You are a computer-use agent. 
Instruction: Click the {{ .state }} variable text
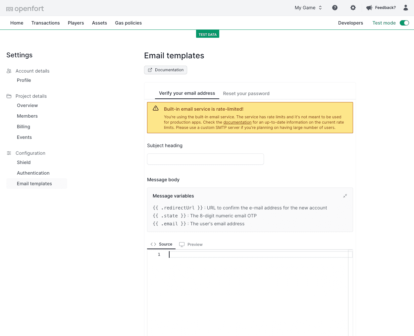[x=170, y=216]
